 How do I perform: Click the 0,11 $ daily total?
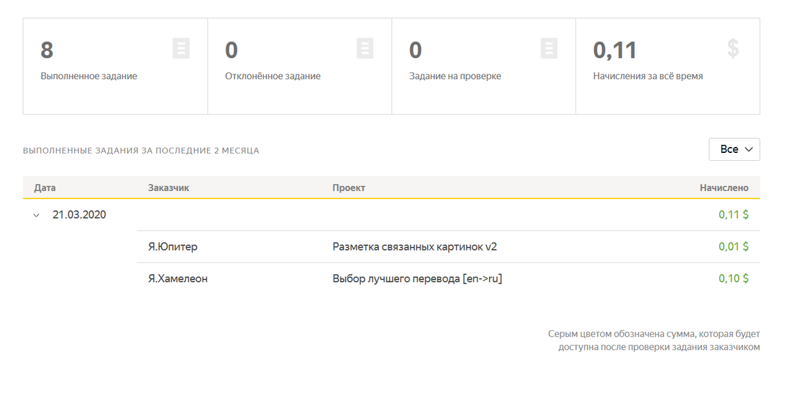click(732, 214)
